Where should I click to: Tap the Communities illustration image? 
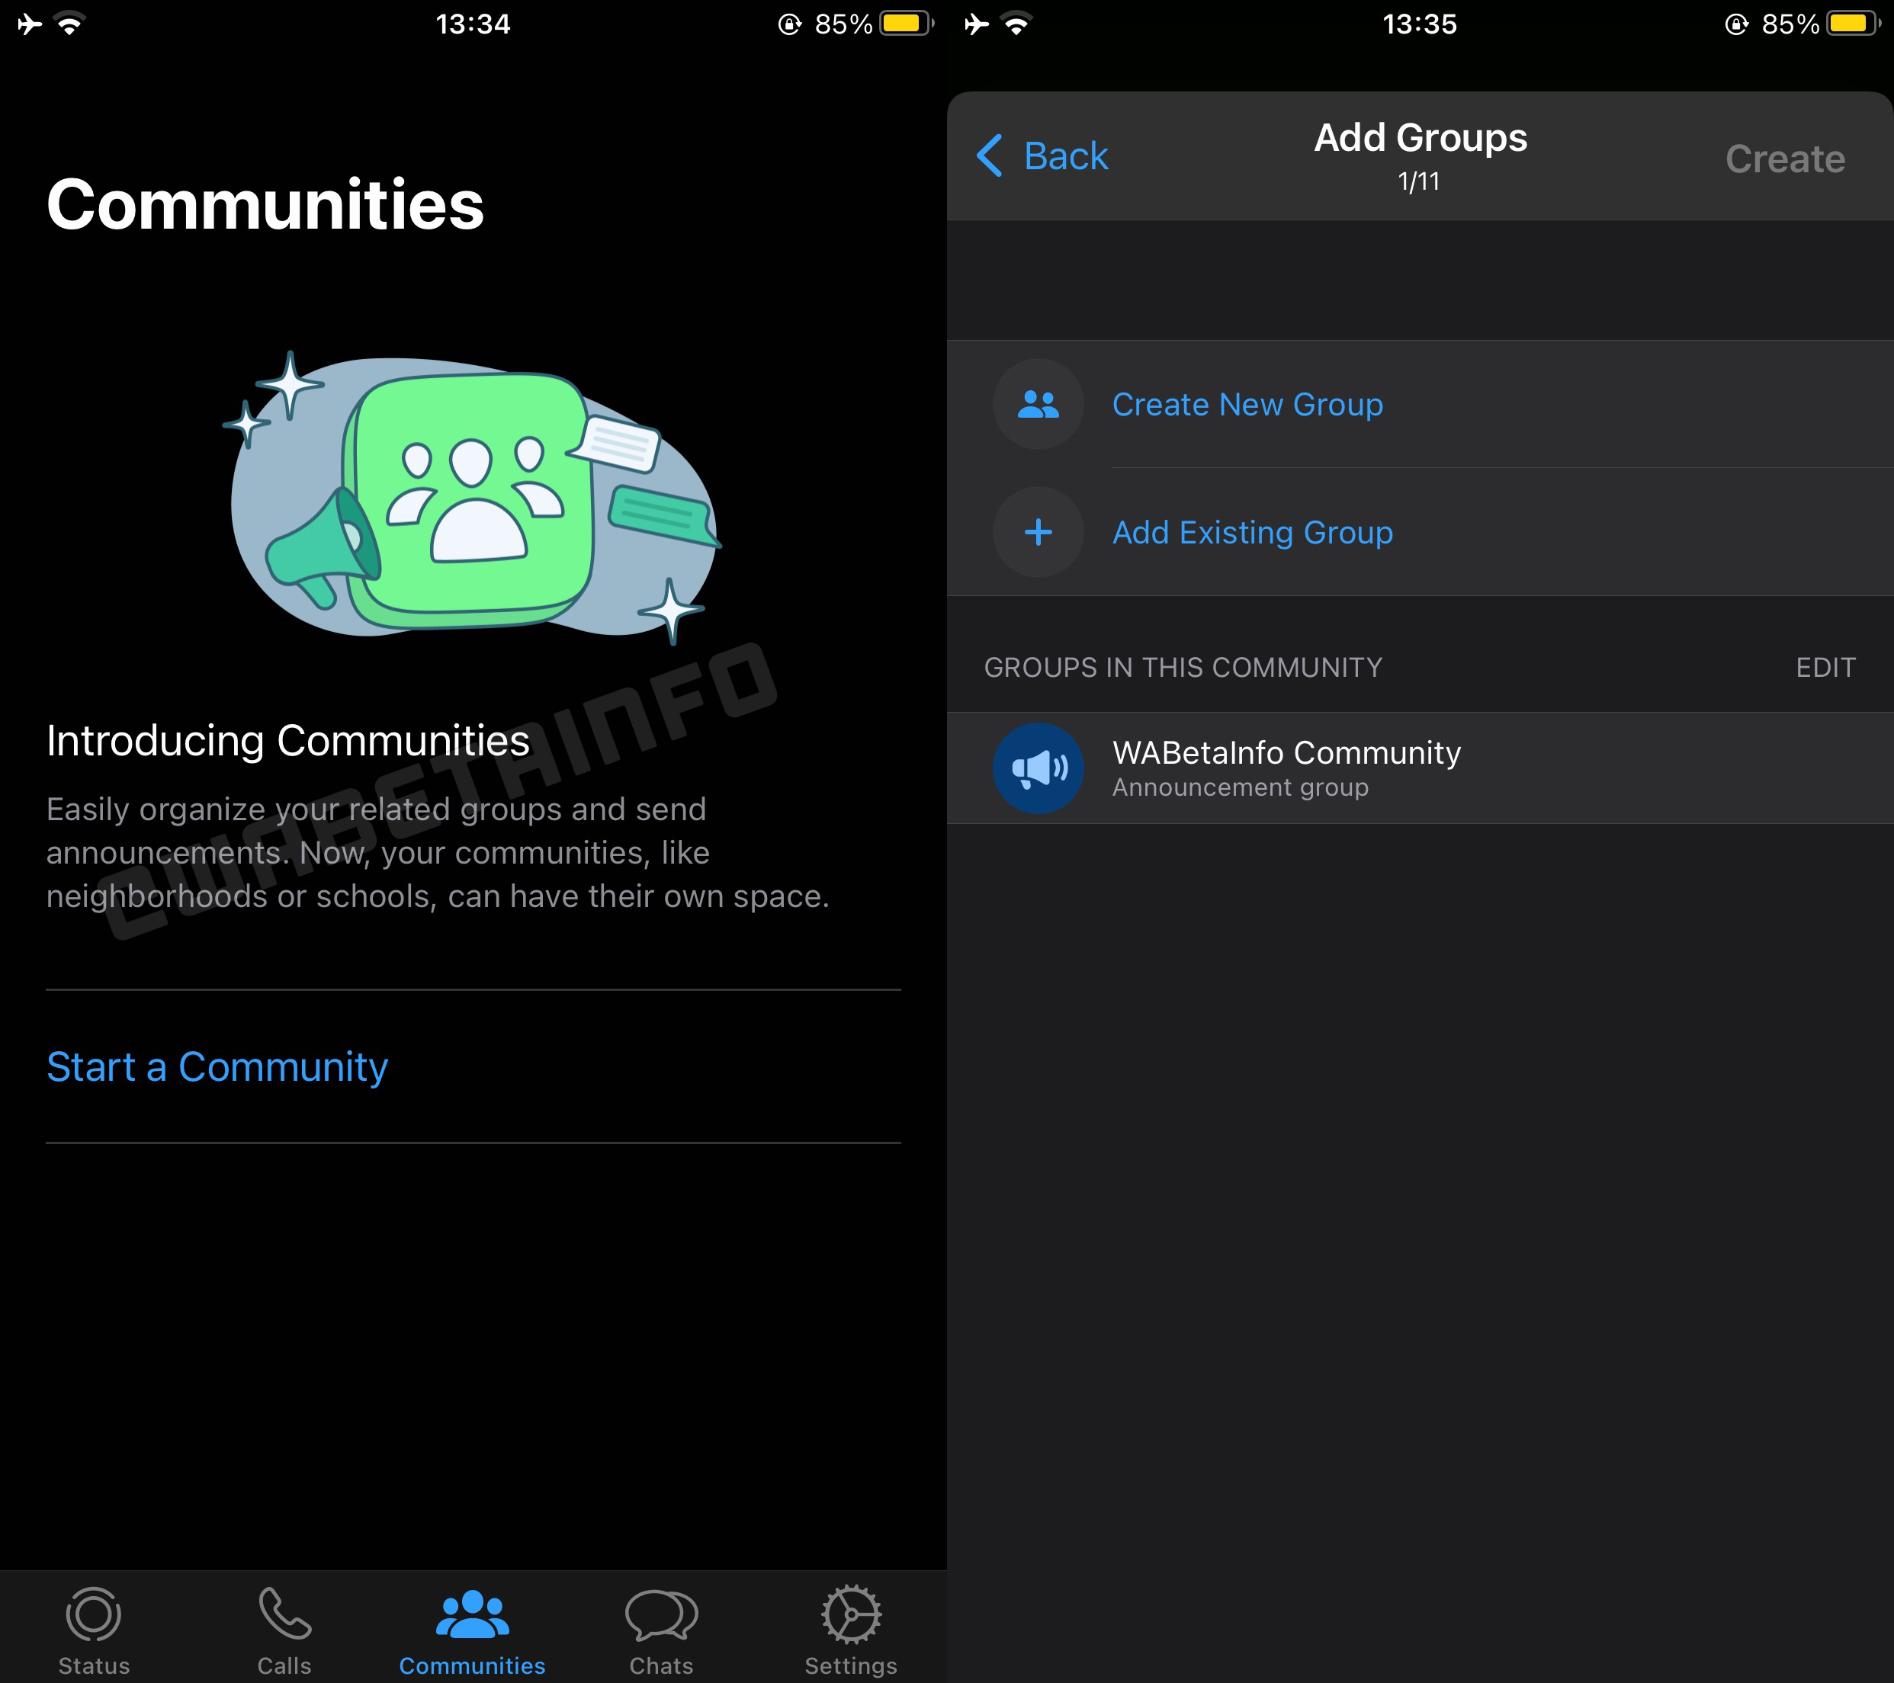[x=473, y=498]
